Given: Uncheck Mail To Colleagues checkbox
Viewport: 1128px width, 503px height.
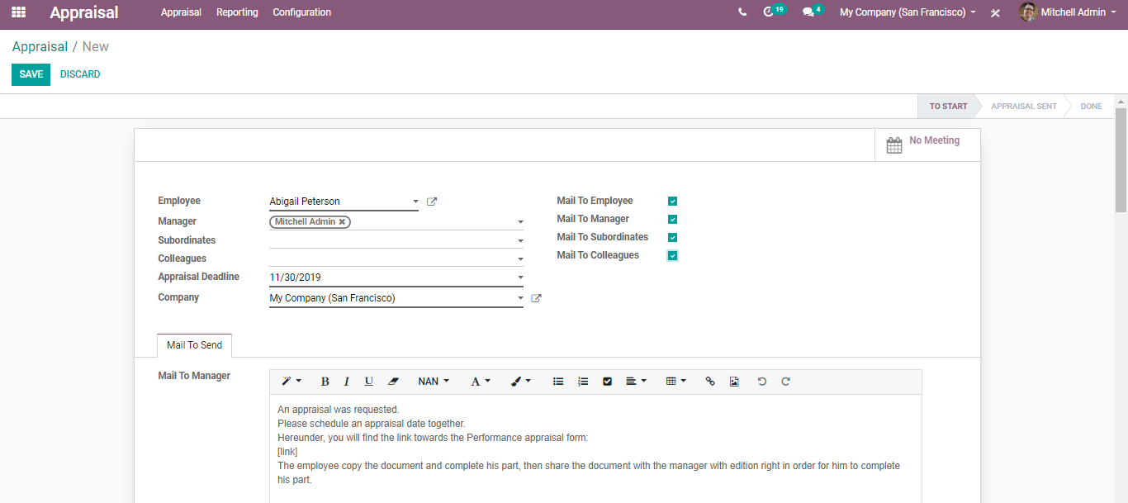Looking at the screenshot, I should coord(673,256).
